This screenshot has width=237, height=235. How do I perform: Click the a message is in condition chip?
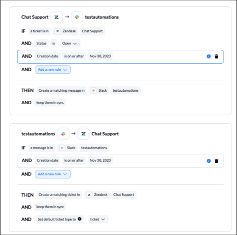41,148
